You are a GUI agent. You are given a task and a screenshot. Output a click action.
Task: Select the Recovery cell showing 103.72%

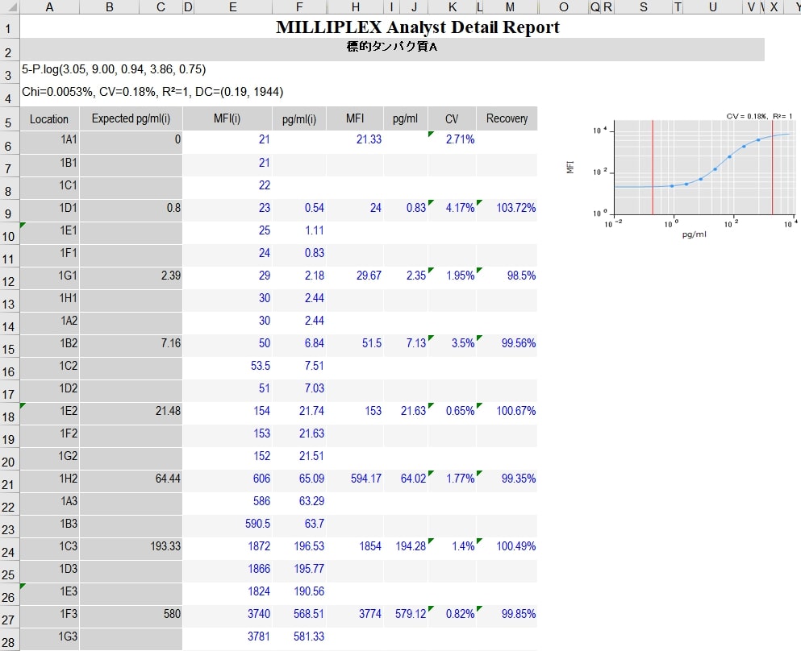click(x=507, y=208)
